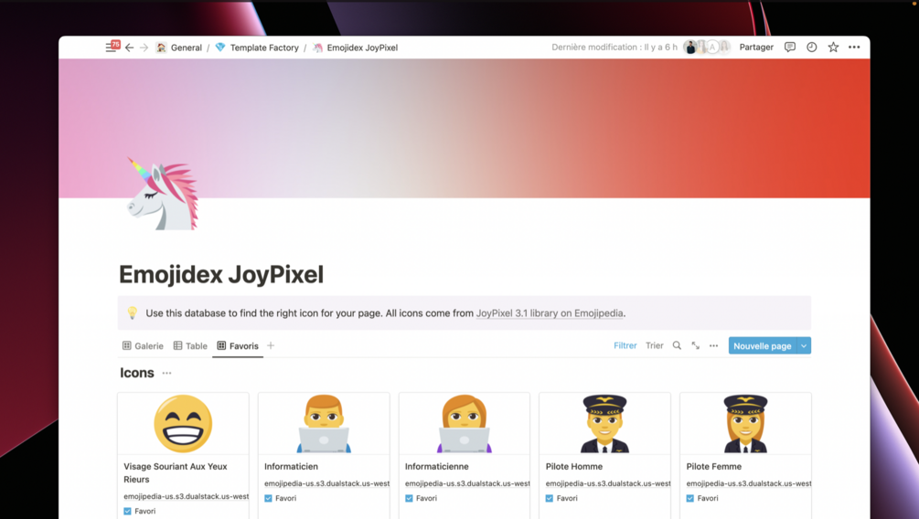This screenshot has height=519, width=919.
Task: Click the emojipedia URL under Pilote Femme
Action: tap(748, 483)
